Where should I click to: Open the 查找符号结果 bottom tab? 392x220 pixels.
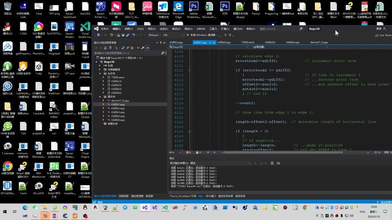(x=225, y=196)
